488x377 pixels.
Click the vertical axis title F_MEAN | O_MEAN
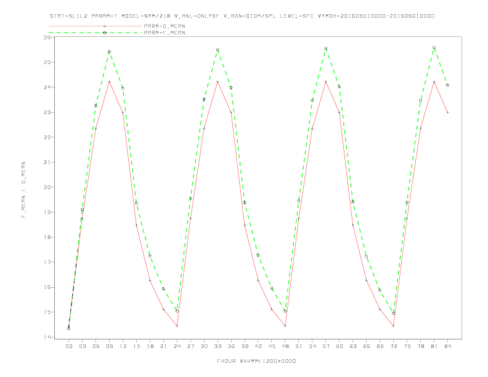23,190
